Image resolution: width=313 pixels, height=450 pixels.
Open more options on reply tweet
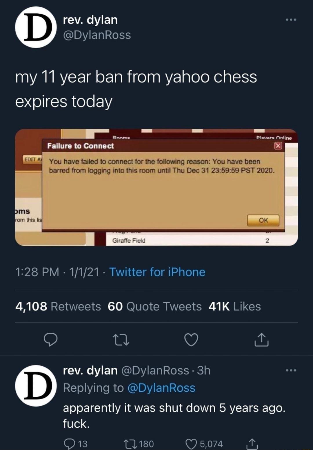291,370
